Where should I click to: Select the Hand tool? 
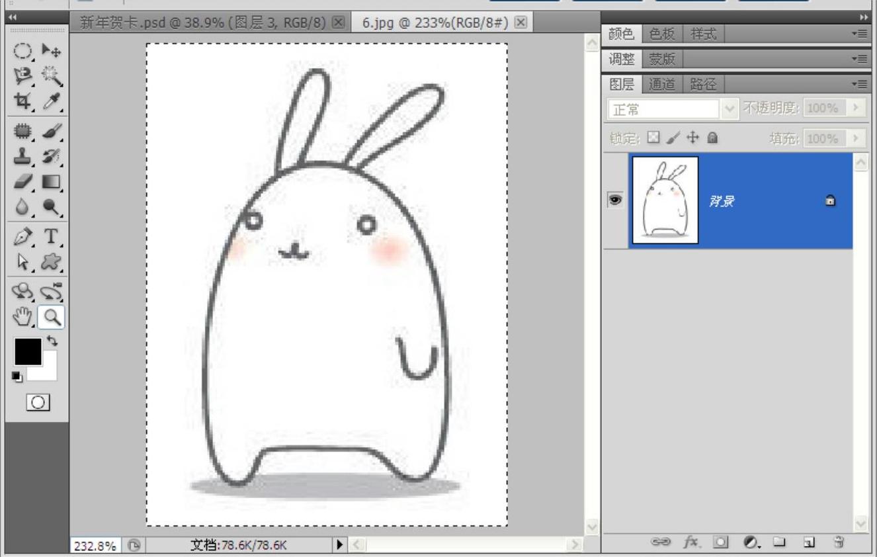click(22, 318)
